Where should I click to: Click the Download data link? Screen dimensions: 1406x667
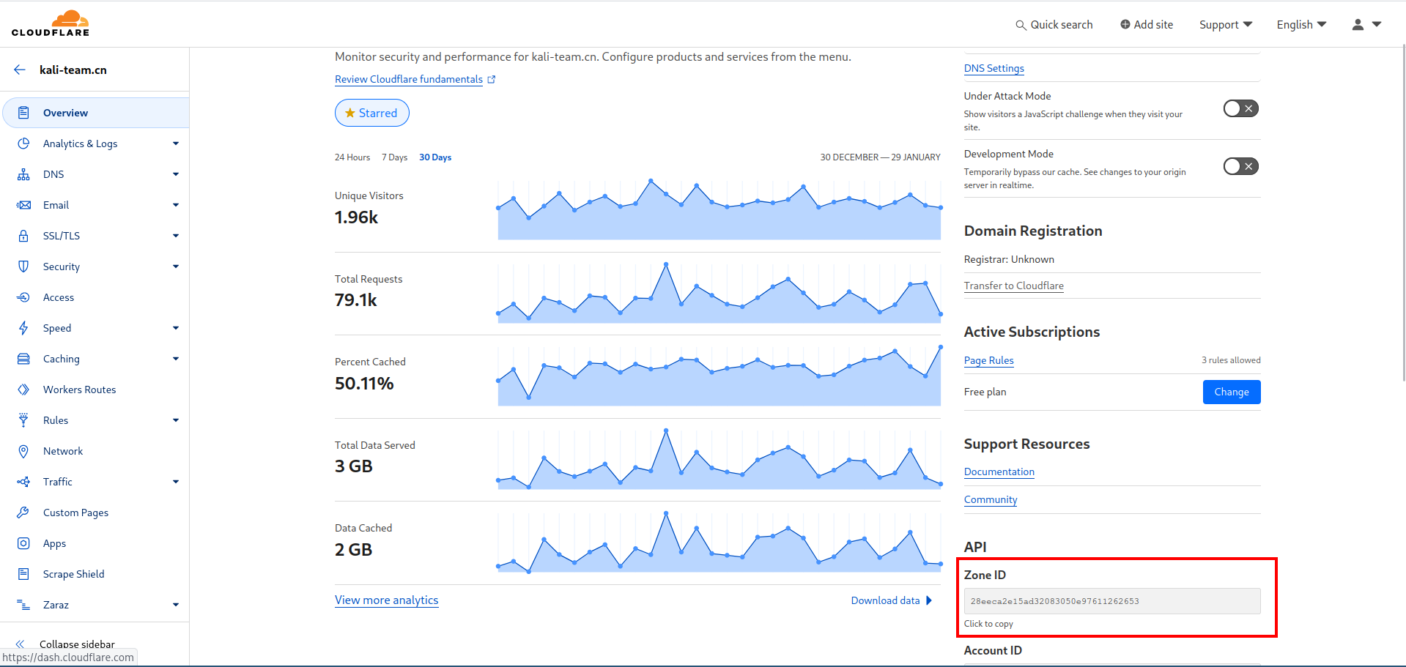pos(892,600)
